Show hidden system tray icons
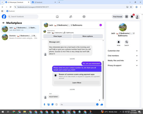The width and height of the screenshot is (143, 114). coord(120,112)
